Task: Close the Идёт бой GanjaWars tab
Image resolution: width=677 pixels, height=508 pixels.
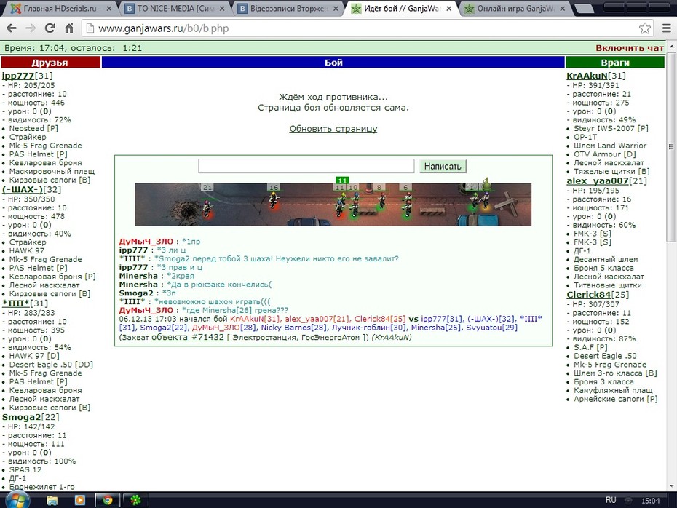Action: 449,9
